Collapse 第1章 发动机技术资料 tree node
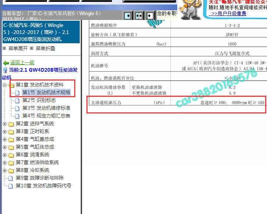Image resolution: width=267 pixels, height=214 pixels. pos(4,85)
